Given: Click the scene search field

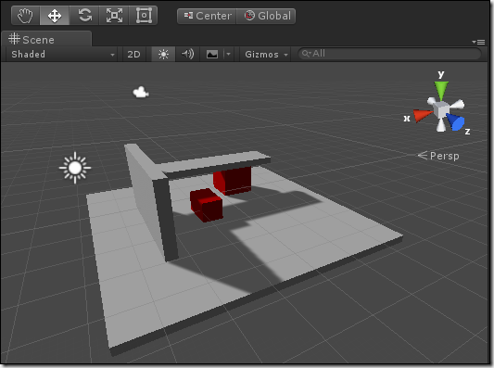Looking at the screenshot, I should [x=389, y=54].
